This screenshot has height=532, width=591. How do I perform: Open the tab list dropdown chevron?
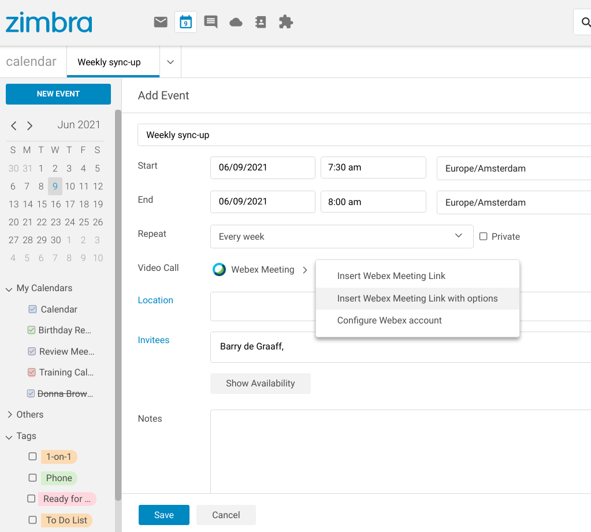coord(170,62)
